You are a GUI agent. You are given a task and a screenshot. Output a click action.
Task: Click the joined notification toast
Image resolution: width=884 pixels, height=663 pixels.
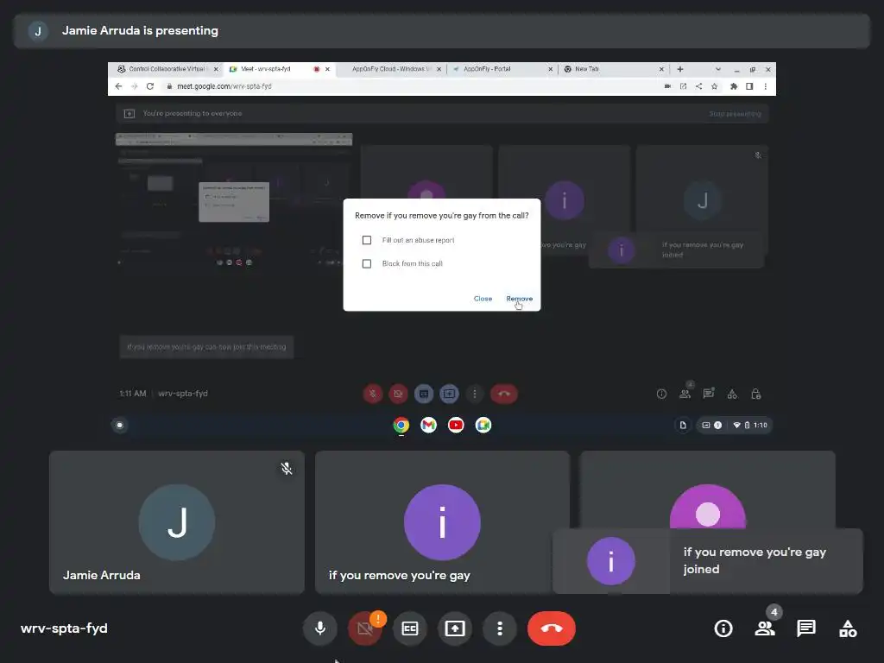(708, 561)
